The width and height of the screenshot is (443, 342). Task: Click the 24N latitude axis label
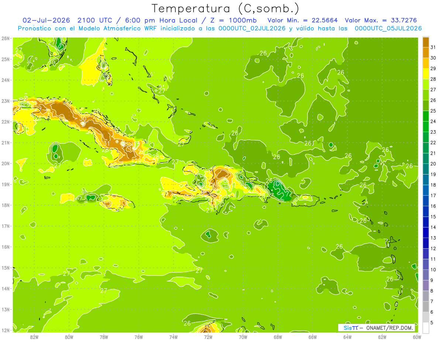coord(6,80)
